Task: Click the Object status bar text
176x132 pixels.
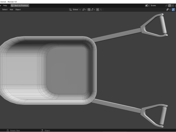Action: pos(47,131)
